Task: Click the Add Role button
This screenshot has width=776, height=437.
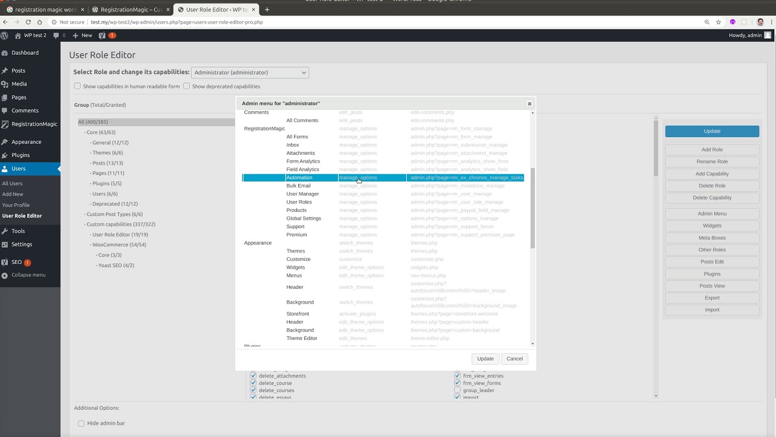Action: (712, 149)
